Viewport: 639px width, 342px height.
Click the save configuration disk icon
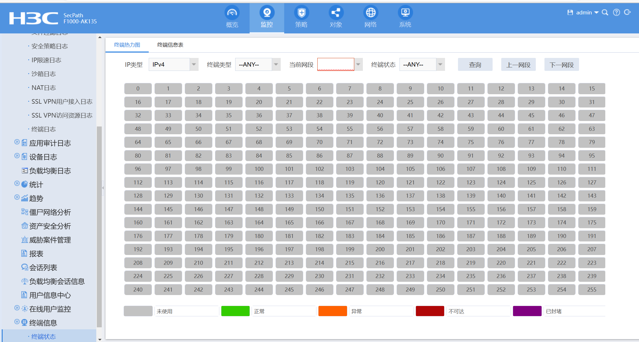(x=570, y=12)
